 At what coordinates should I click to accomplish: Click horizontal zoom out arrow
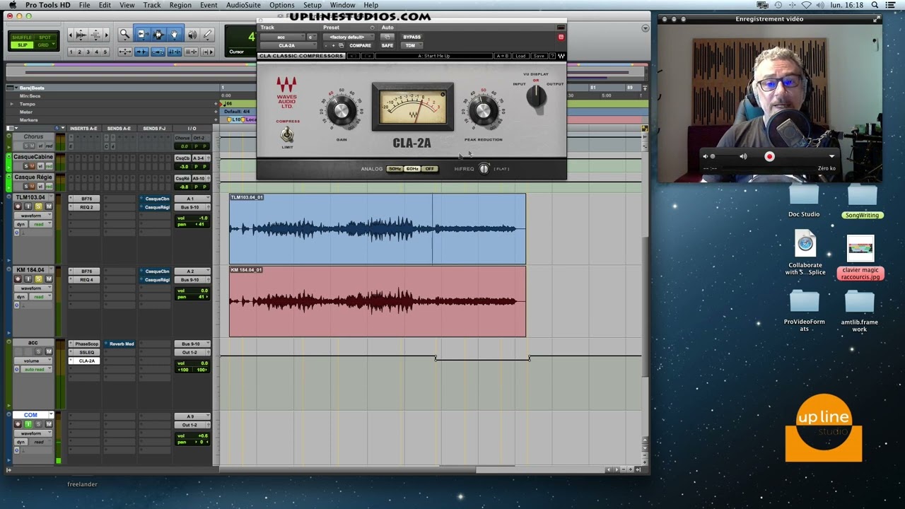(71, 35)
